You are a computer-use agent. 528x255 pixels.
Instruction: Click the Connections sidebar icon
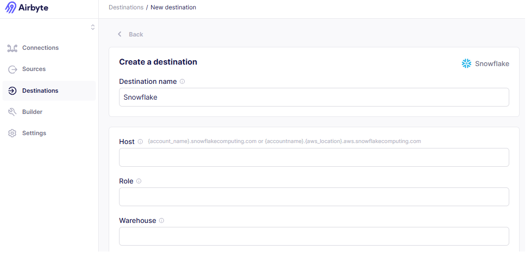coord(12,48)
